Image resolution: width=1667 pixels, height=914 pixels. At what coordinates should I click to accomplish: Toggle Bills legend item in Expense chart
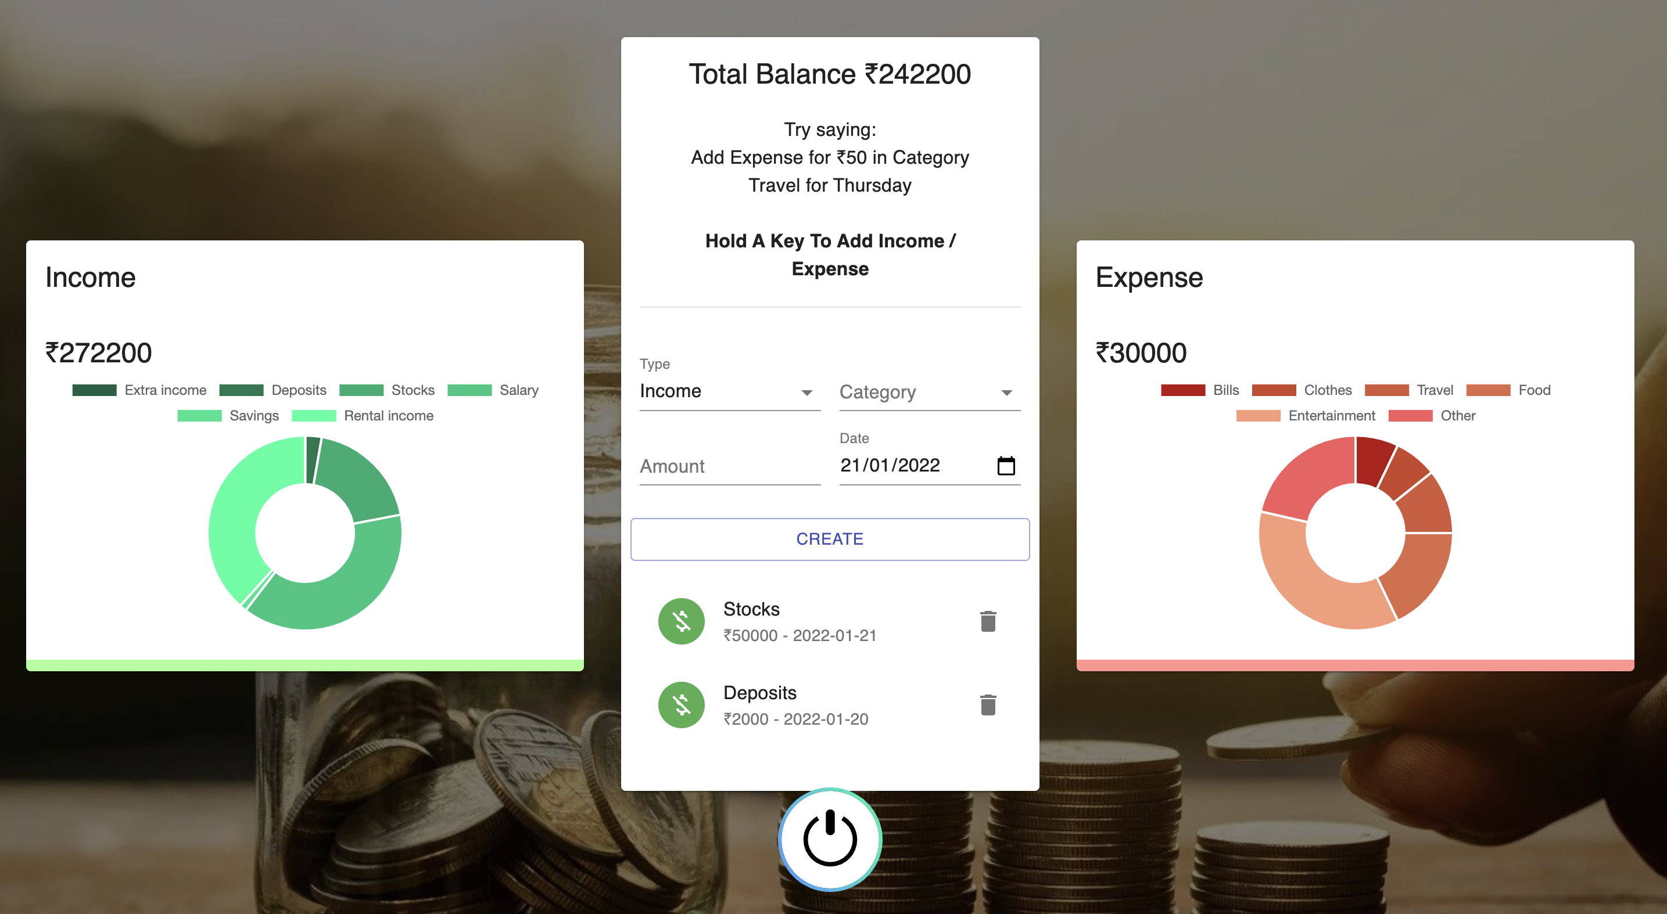point(1200,390)
